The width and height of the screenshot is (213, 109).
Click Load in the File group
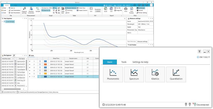point(4,10)
